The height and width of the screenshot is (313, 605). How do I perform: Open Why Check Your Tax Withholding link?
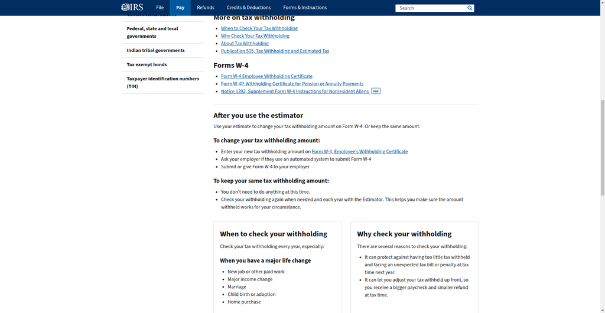pos(255,36)
